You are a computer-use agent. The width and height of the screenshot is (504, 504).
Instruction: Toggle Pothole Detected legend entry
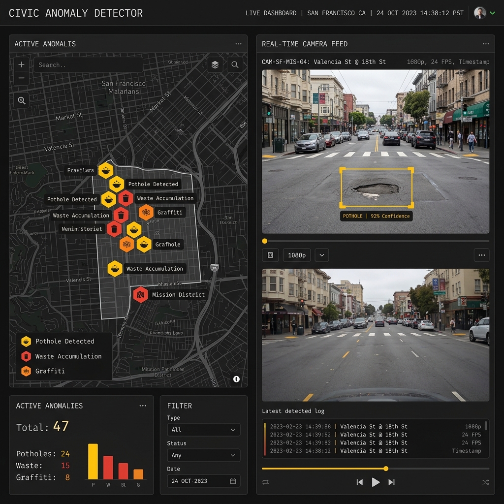(58, 341)
